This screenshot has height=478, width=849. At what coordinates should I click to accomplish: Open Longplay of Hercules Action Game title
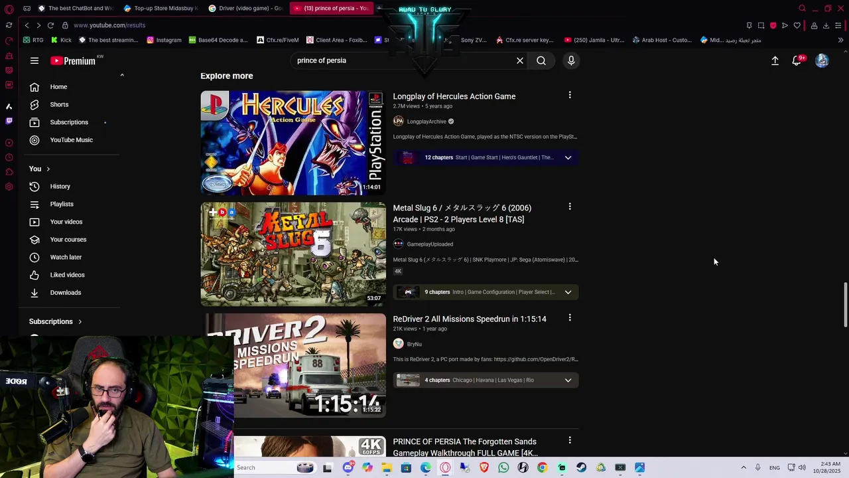click(454, 96)
